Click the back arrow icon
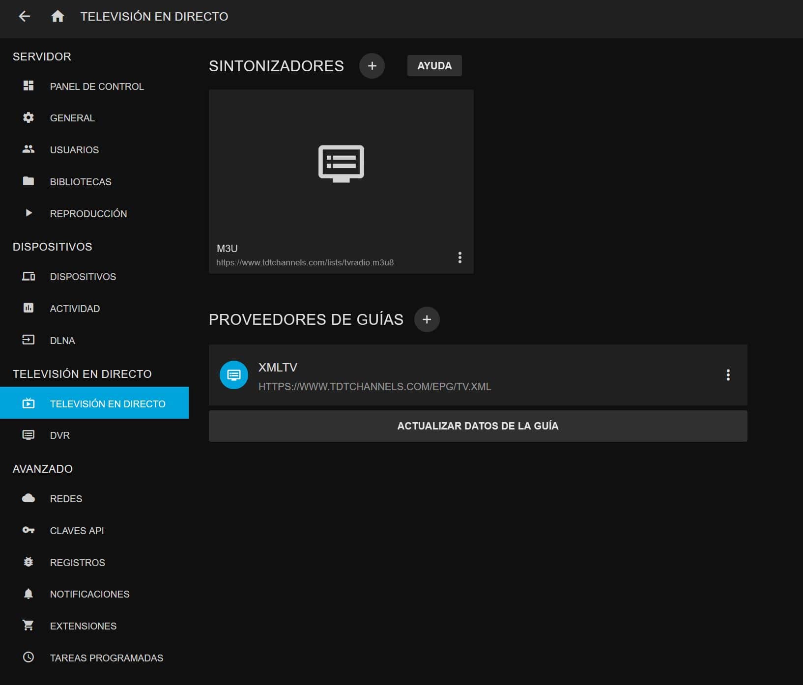 [x=24, y=17]
